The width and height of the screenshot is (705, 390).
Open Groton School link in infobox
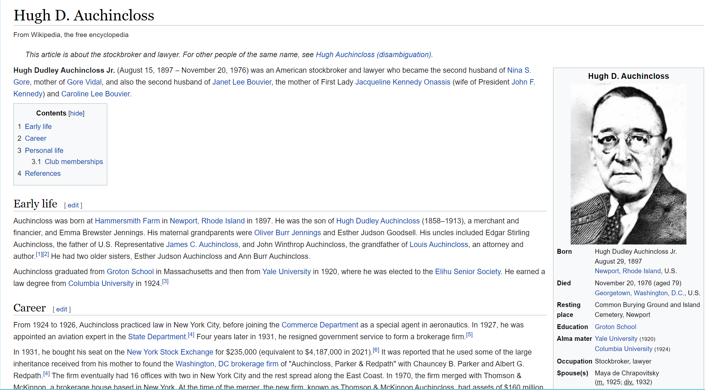(x=615, y=327)
